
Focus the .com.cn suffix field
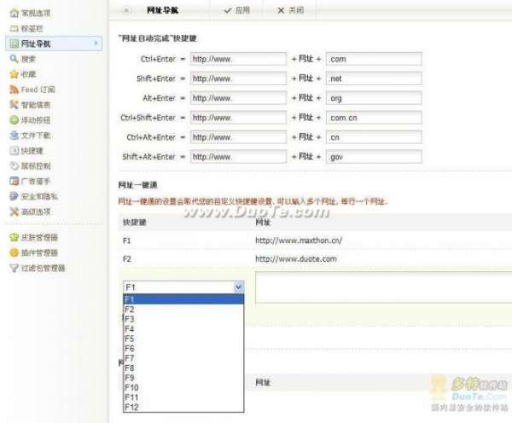click(374, 118)
